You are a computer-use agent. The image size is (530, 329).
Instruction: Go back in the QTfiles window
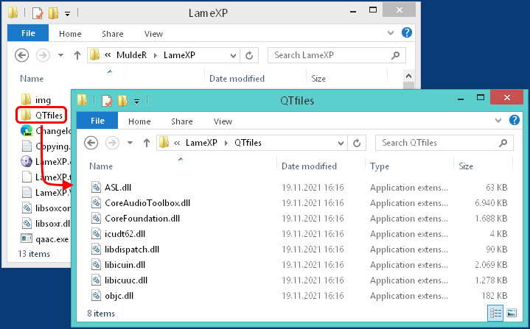pos(91,143)
